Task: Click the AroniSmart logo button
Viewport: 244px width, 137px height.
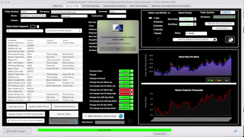Action: pyautogui.click(x=17, y=131)
